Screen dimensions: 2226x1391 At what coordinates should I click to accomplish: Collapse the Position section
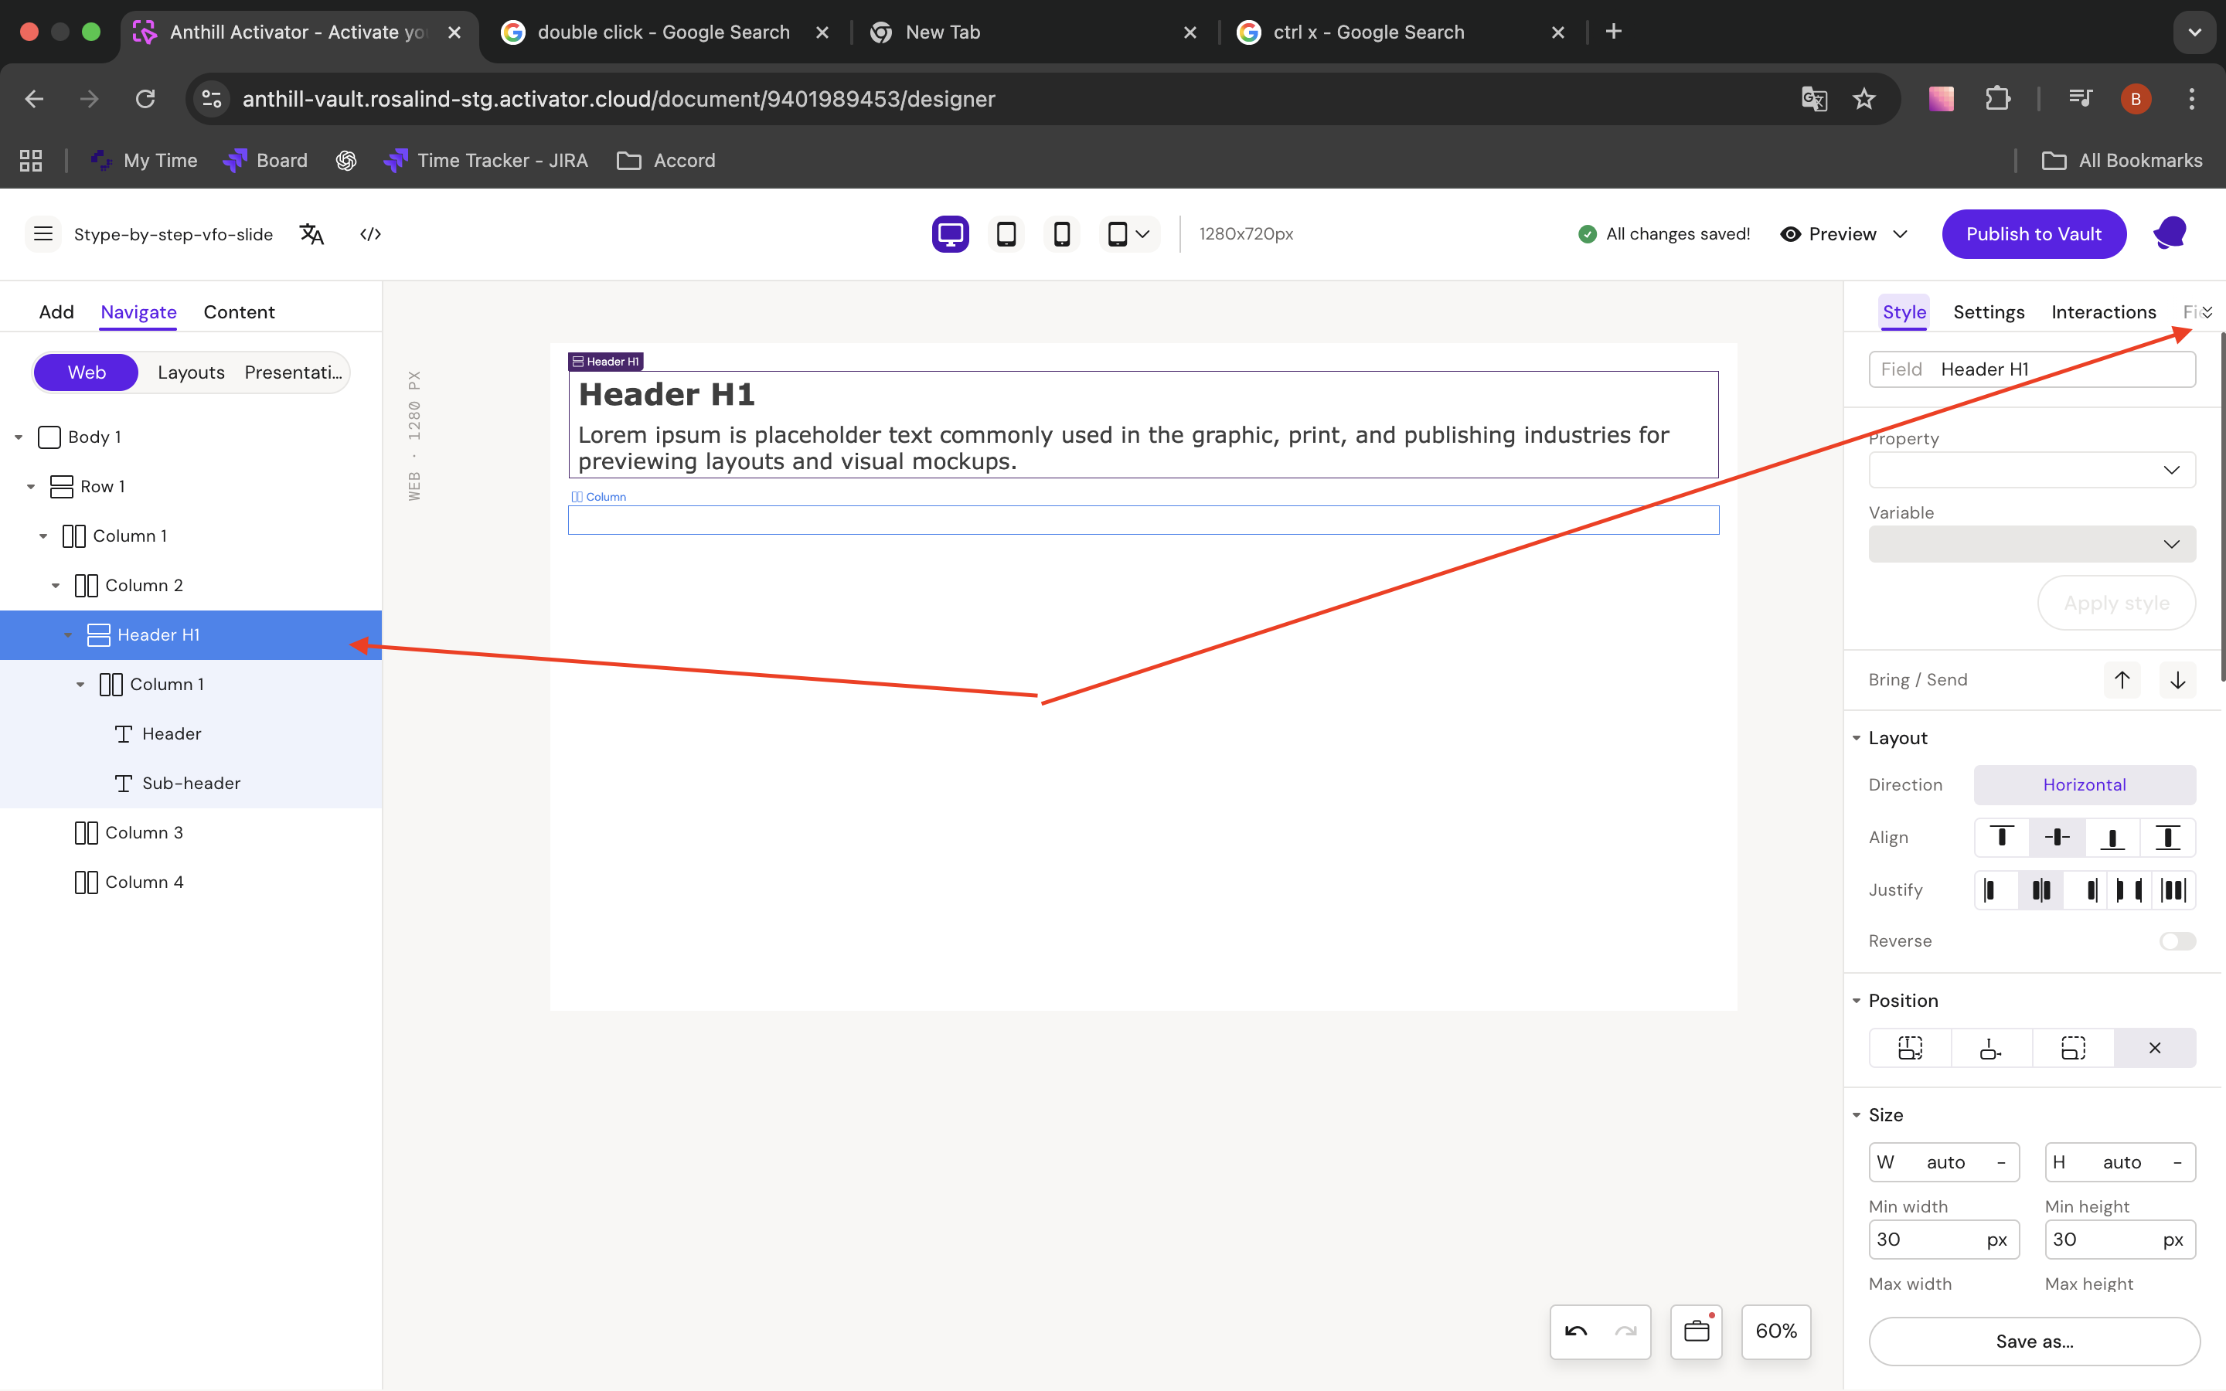1857,1001
